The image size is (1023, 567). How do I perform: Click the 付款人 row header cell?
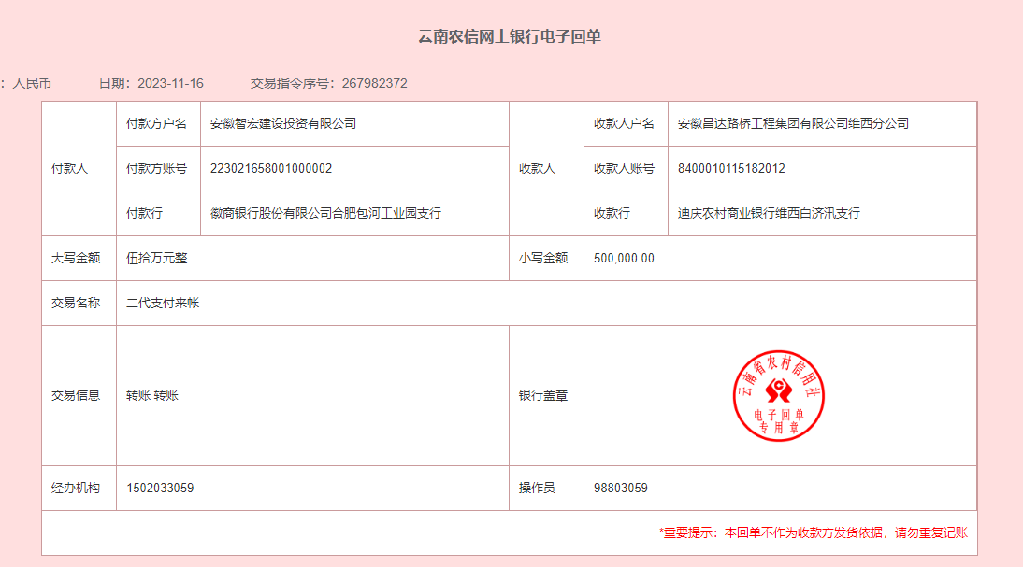(69, 168)
